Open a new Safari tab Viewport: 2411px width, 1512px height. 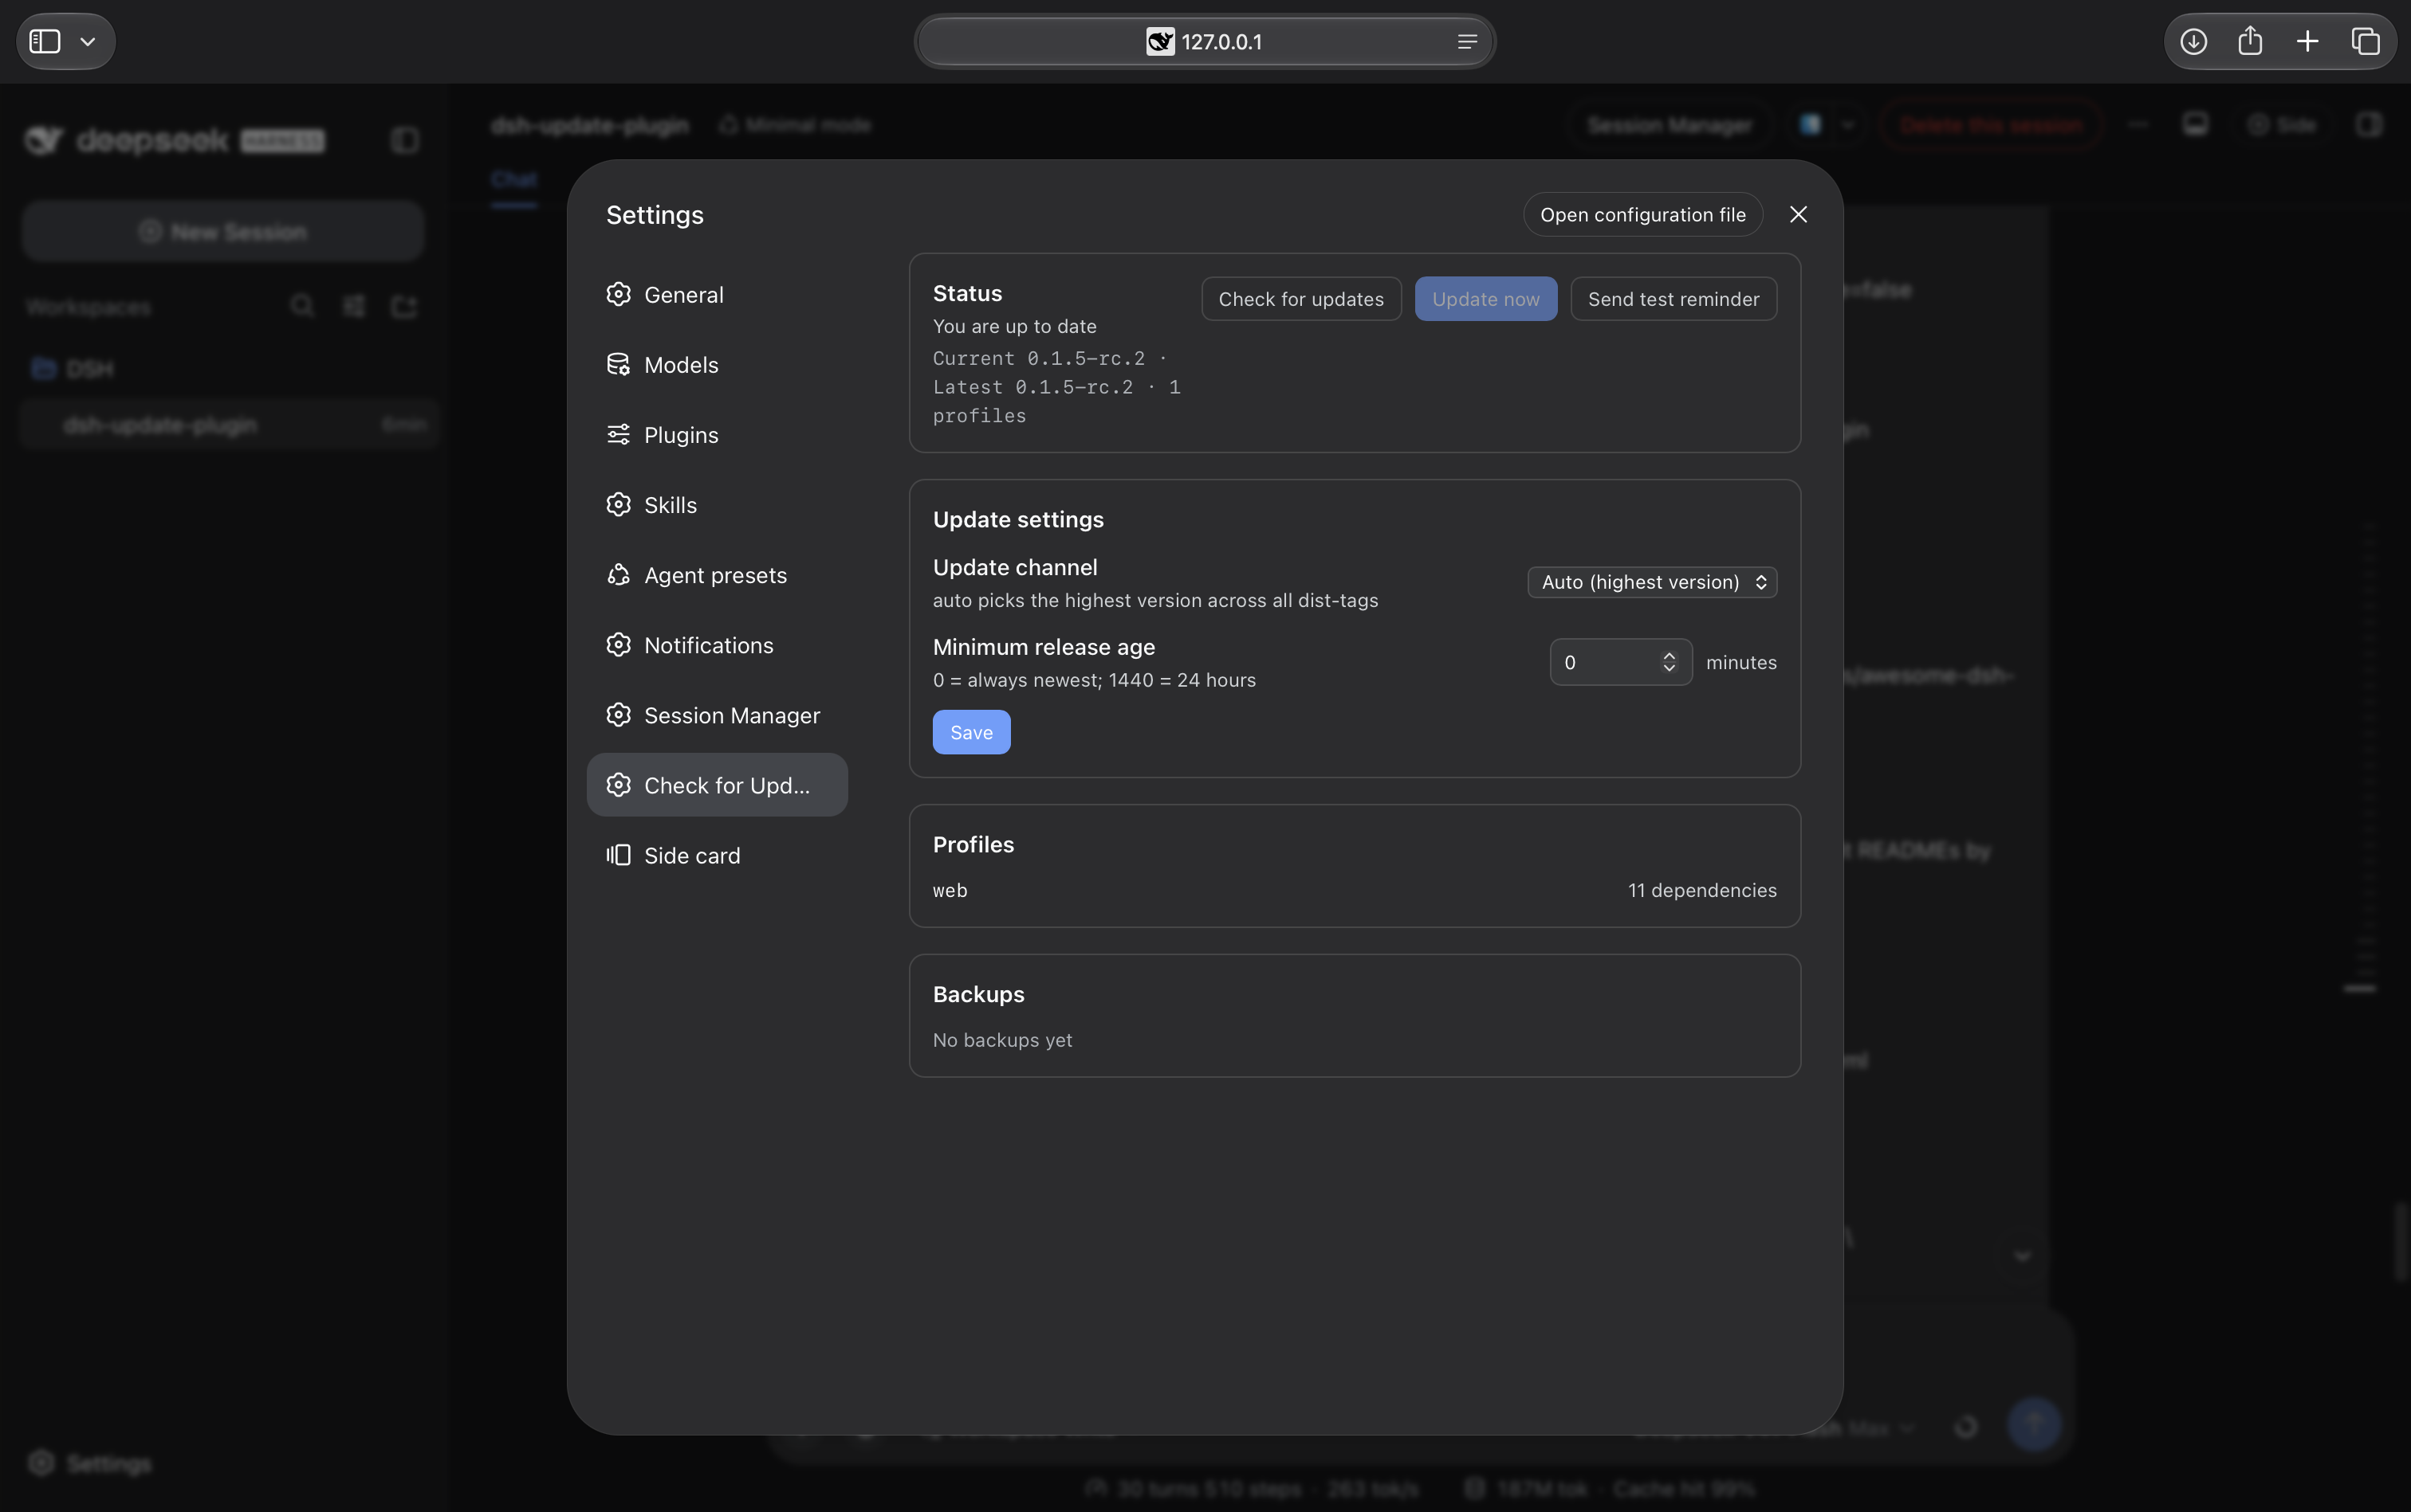(2307, 41)
